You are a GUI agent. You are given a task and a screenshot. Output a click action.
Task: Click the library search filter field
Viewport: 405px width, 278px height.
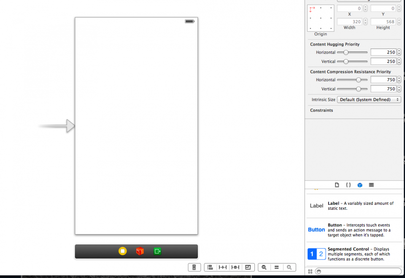pos(359,271)
